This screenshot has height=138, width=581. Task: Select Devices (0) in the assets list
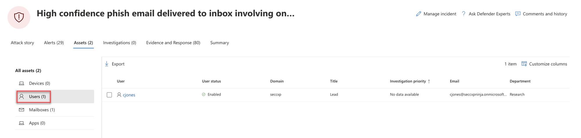click(x=40, y=83)
